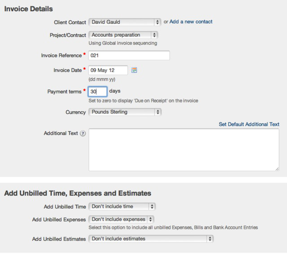Click the arrows on the Currency select box

[158, 112]
